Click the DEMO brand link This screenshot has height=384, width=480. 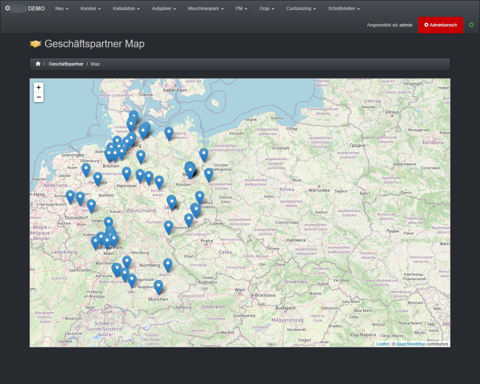coord(36,8)
